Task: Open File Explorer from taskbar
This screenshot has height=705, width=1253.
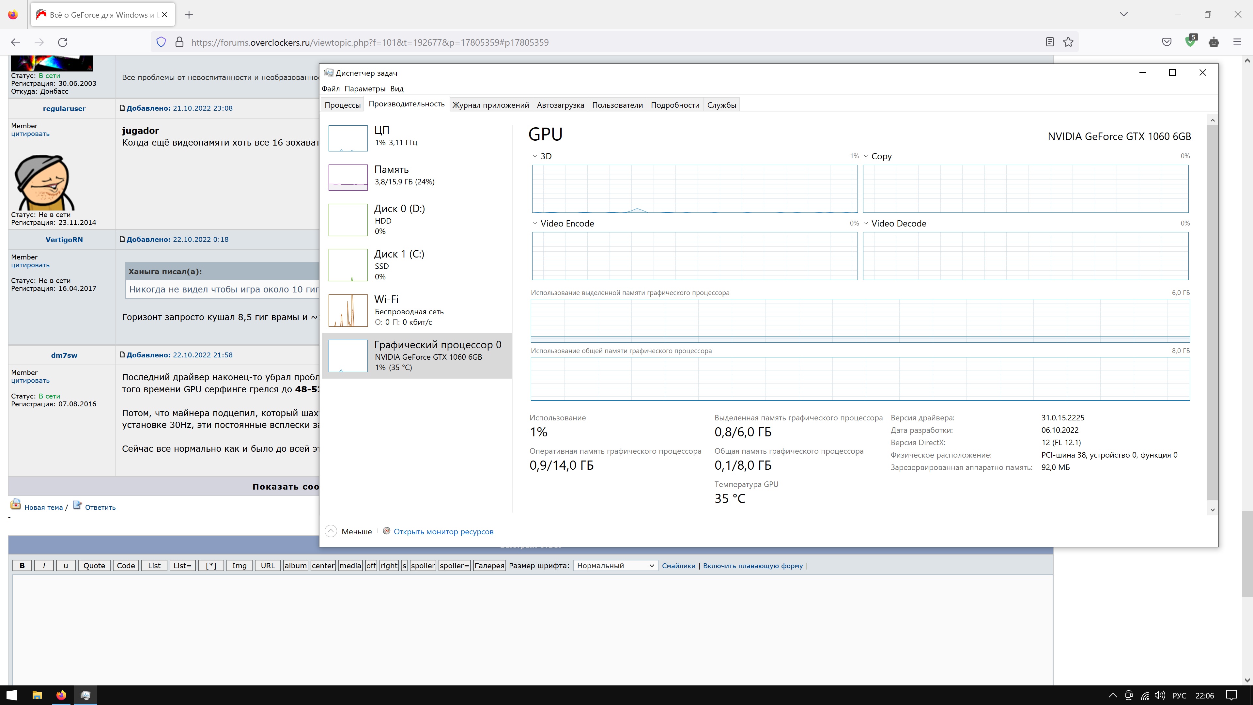Action: point(37,695)
